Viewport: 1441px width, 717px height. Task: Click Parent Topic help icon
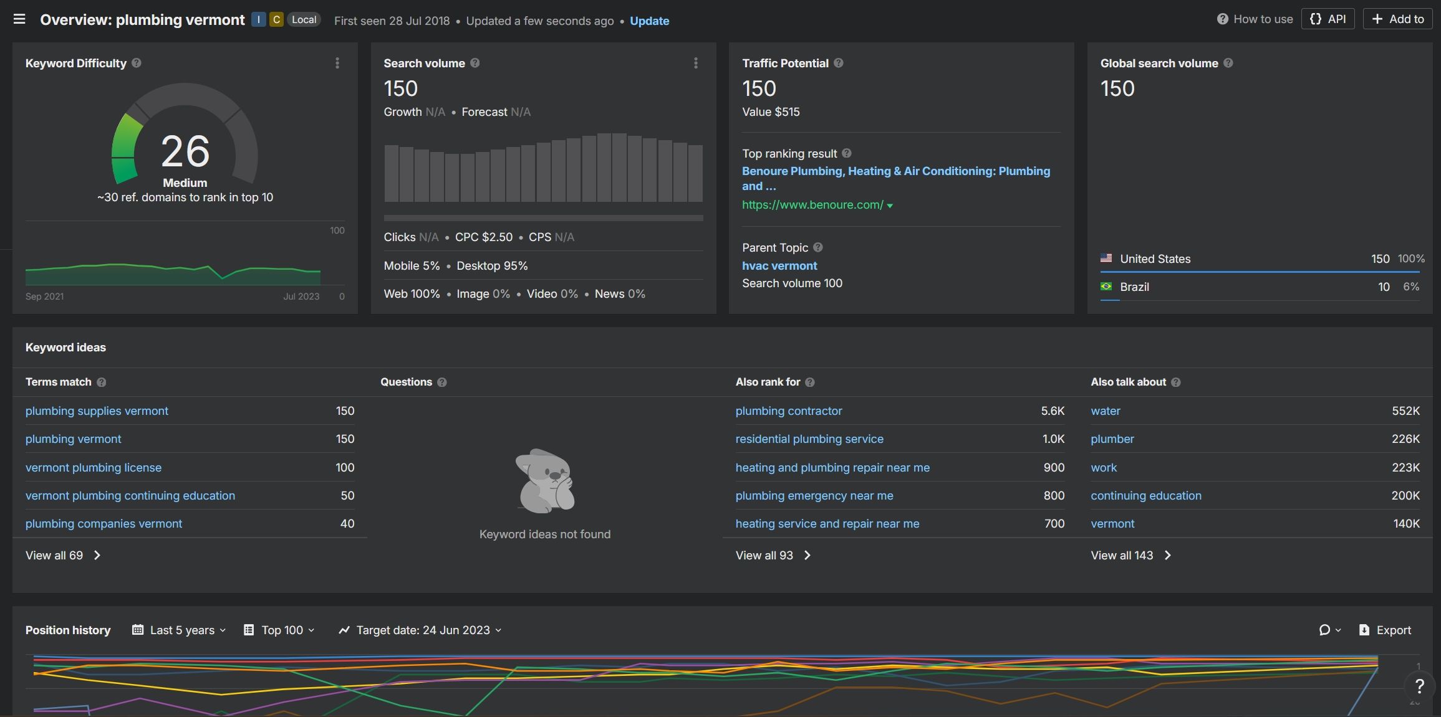(818, 247)
